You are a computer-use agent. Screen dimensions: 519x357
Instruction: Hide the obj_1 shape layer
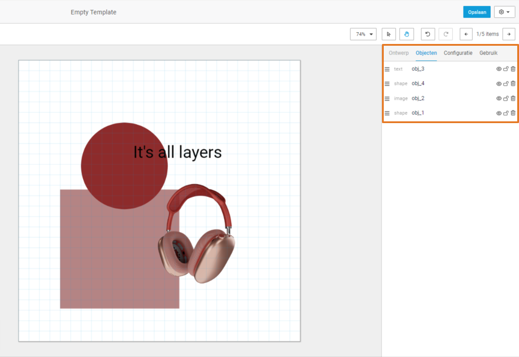pyautogui.click(x=499, y=113)
